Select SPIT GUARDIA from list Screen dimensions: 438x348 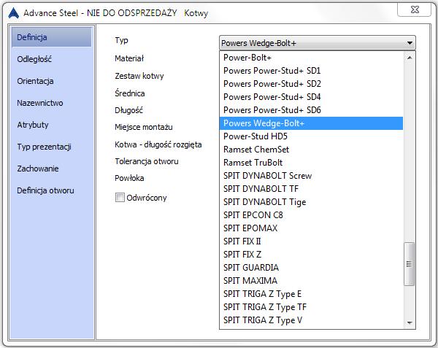[x=311, y=268]
